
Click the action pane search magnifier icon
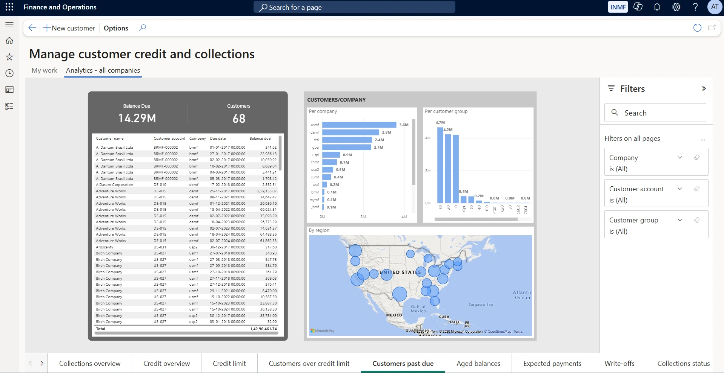tap(143, 28)
